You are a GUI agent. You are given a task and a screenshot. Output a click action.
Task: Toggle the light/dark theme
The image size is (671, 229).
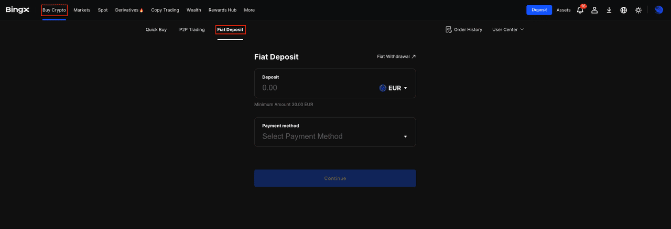click(638, 10)
